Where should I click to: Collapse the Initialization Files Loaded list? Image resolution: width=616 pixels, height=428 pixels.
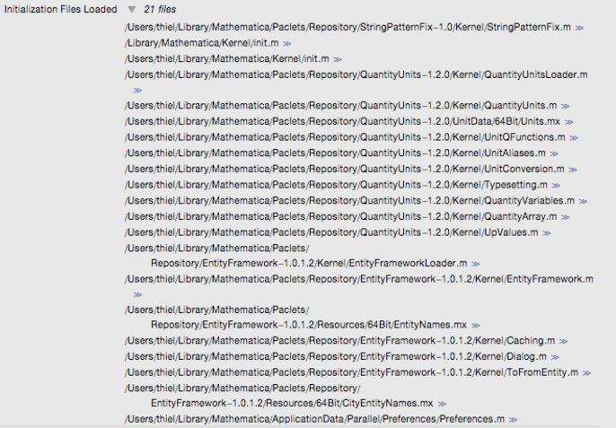pyautogui.click(x=132, y=10)
